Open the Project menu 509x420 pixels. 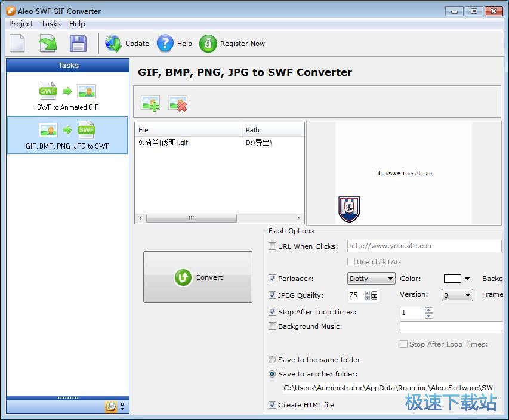coord(21,24)
